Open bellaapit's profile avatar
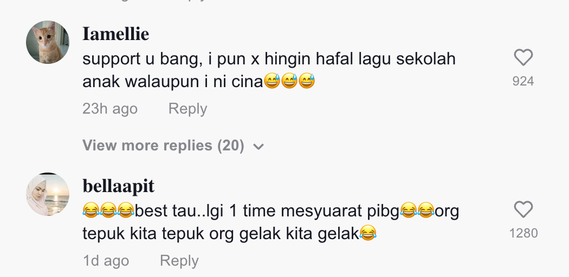The height and width of the screenshot is (277, 569). click(48, 194)
